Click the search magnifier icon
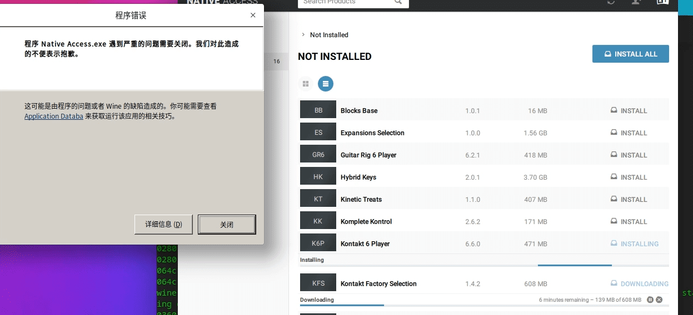The height and width of the screenshot is (315, 693). 398,2
